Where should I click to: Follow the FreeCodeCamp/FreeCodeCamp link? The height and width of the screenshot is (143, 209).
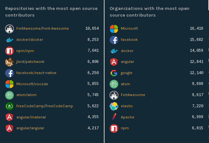45,106
